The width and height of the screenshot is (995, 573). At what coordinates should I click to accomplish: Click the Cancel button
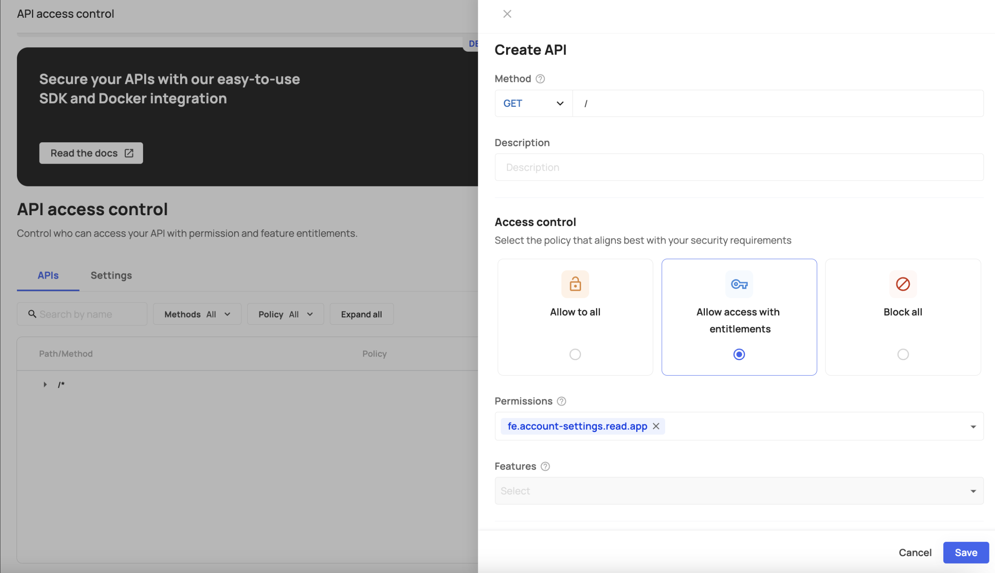point(915,553)
